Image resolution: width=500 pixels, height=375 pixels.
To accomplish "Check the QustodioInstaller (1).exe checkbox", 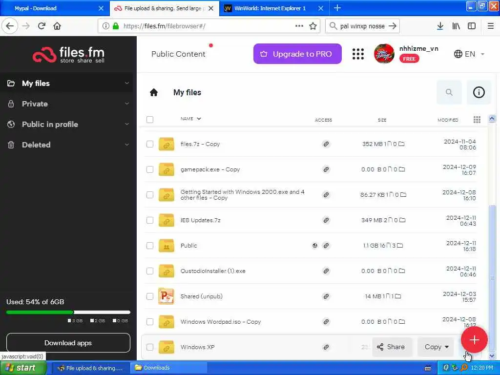I will tap(150, 271).
